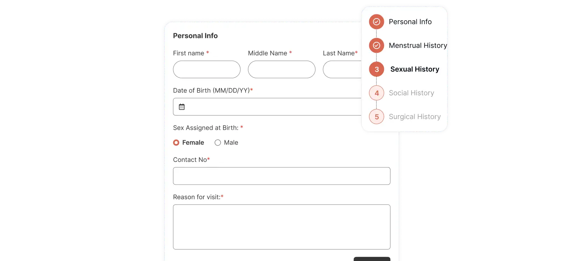Click the step 4 circle icon

pos(377,93)
